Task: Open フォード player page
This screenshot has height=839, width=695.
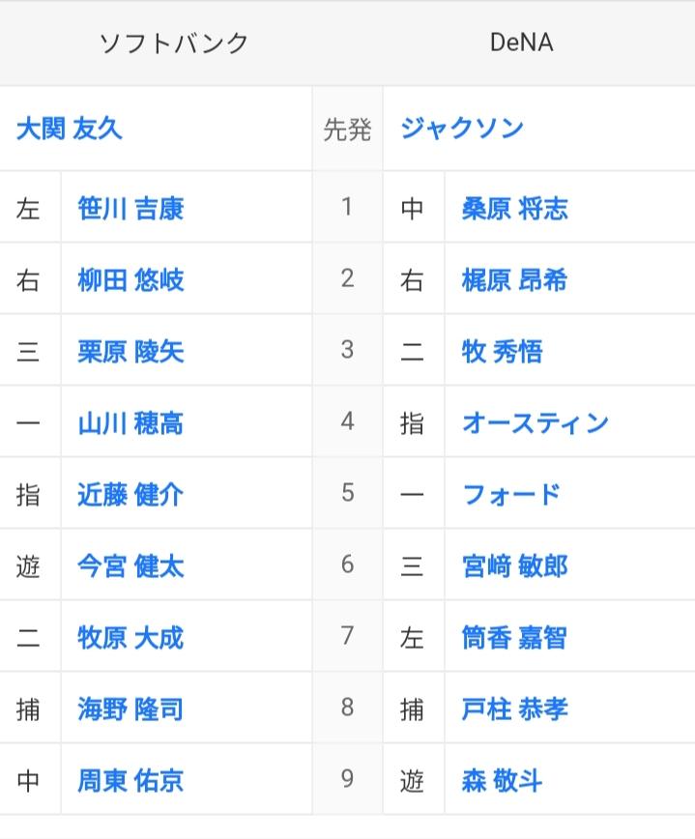Action: [x=511, y=495]
